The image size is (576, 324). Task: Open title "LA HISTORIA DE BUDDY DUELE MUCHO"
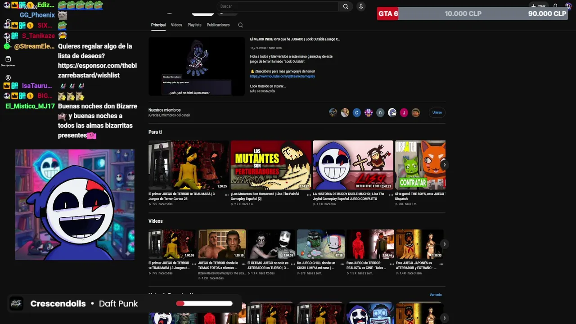coord(349,196)
